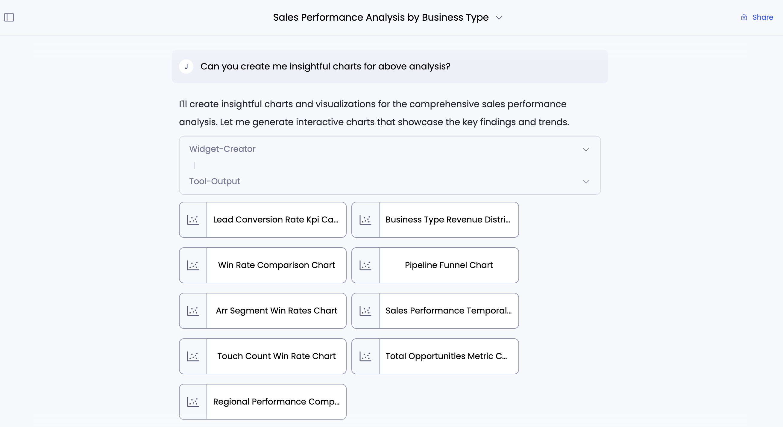Viewport: 783px width, 427px height.
Task: Click the Regional Performance chart icon
Action: (x=193, y=402)
